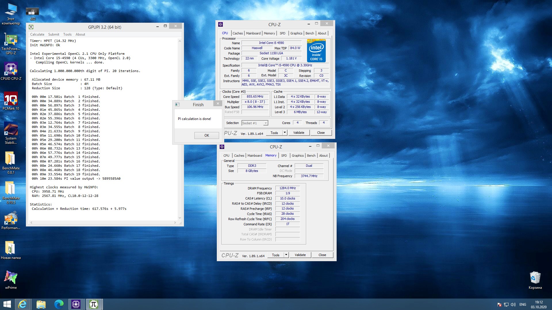This screenshot has height=310, width=552.
Task: Click the GPUPI window title icon
Action: click(x=31, y=27)
